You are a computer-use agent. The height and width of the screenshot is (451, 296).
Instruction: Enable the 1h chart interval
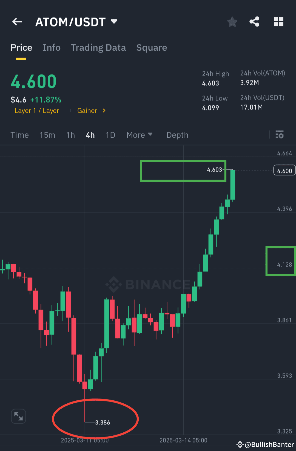click(70, 135)
